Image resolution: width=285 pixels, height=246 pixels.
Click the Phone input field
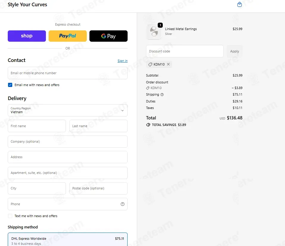68,204
